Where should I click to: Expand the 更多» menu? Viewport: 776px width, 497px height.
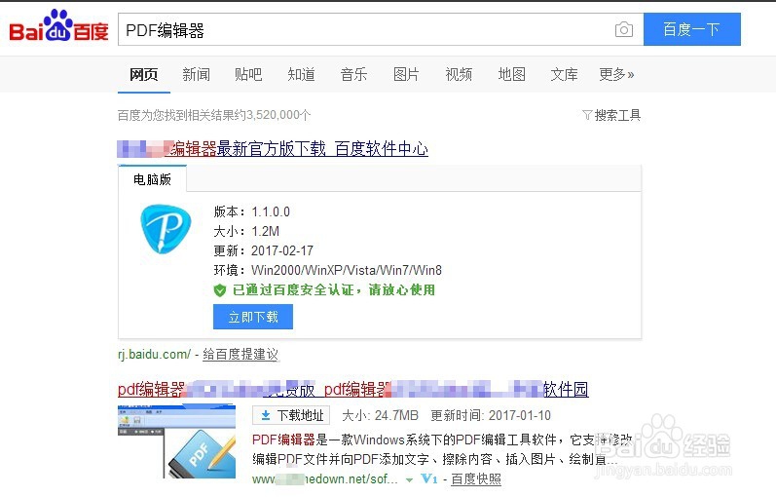tap(616, 75)
